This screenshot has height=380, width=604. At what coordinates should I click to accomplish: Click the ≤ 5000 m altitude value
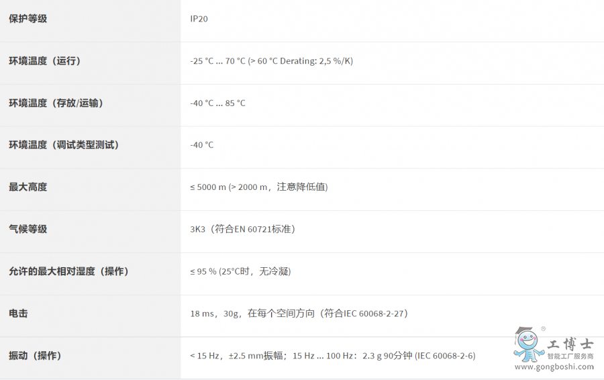pyautogui.click(x=258, y=187)
